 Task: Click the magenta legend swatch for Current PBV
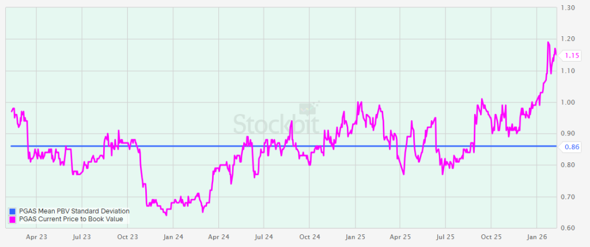tap(13, 219)
